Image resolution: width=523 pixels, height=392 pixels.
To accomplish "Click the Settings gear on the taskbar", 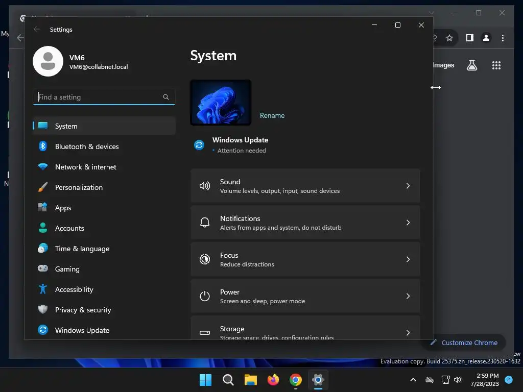I will [x=318, y=380].
